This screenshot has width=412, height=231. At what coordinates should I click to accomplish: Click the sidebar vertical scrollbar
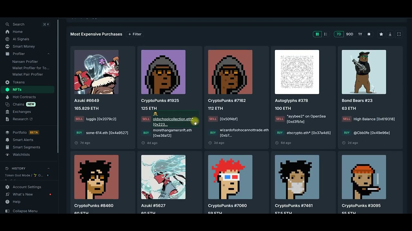point(58,87)
